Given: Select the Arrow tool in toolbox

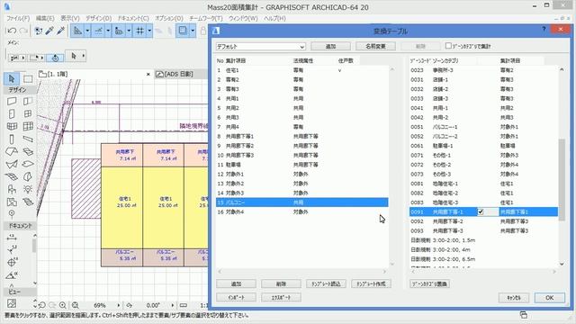Looking at the screenshot, I should (x=12, y=78).
